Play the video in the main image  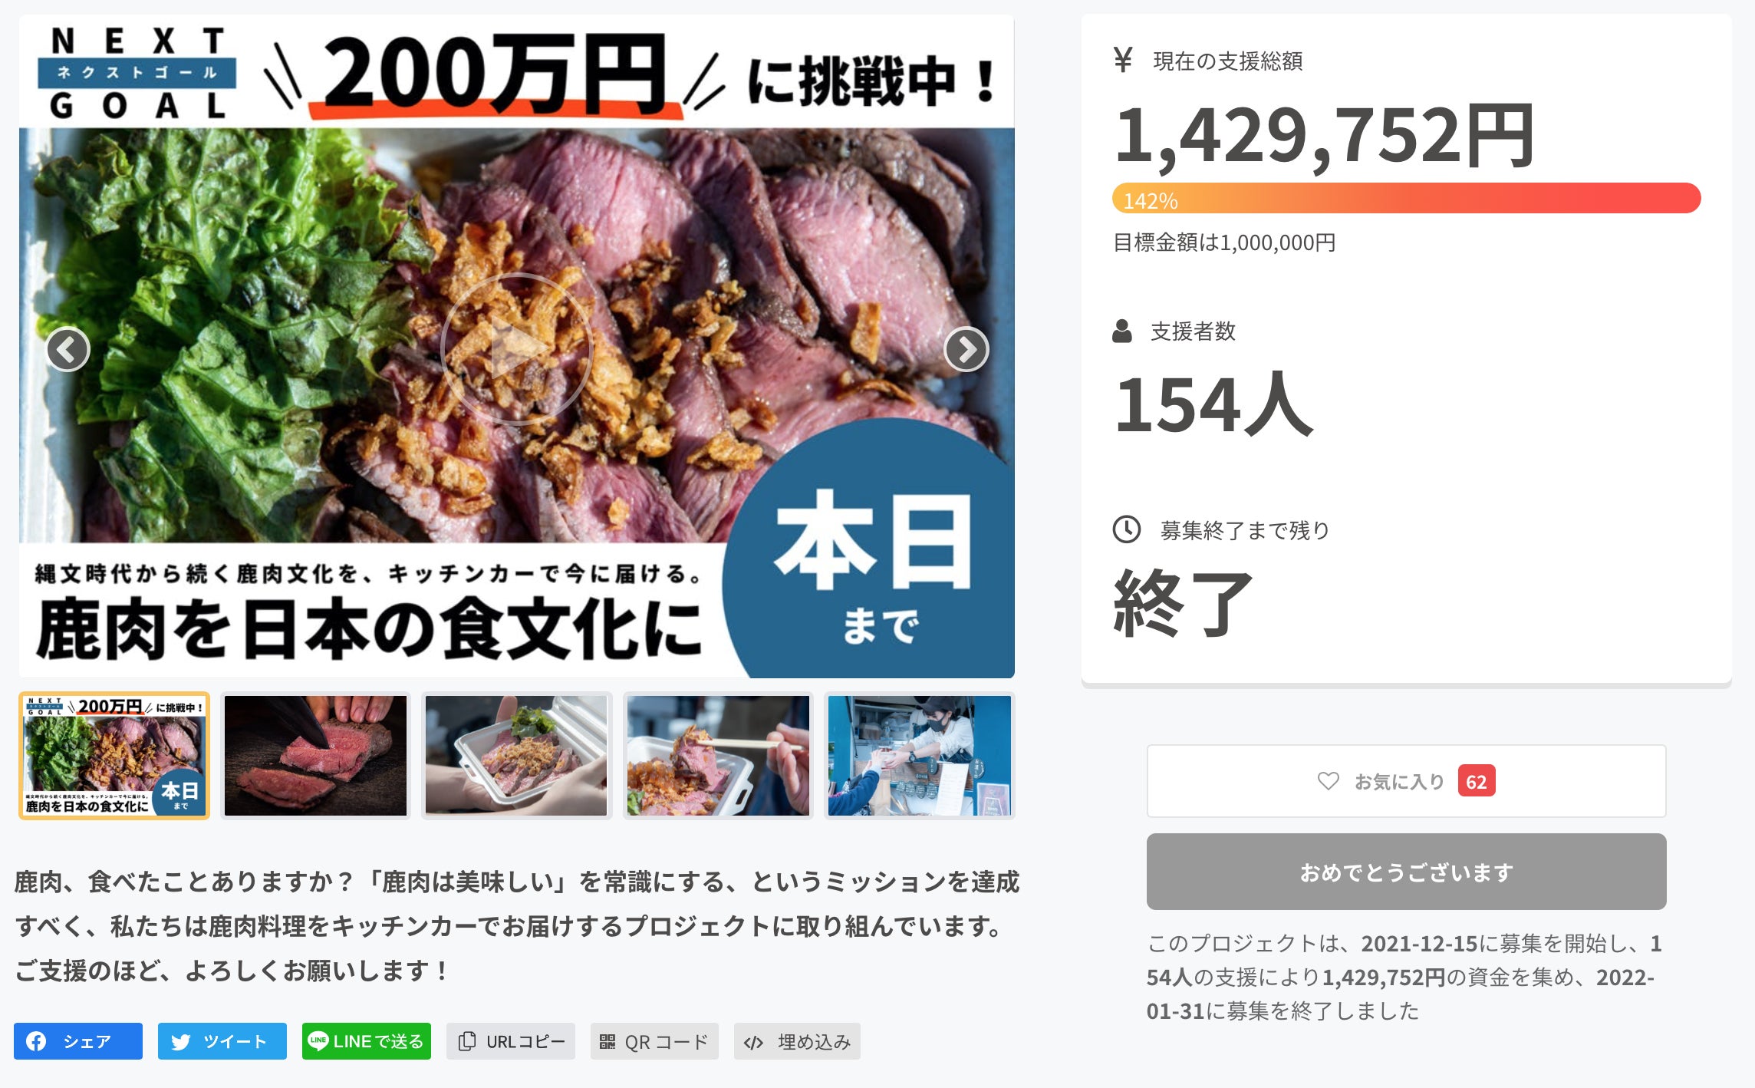tap(516, 349)
